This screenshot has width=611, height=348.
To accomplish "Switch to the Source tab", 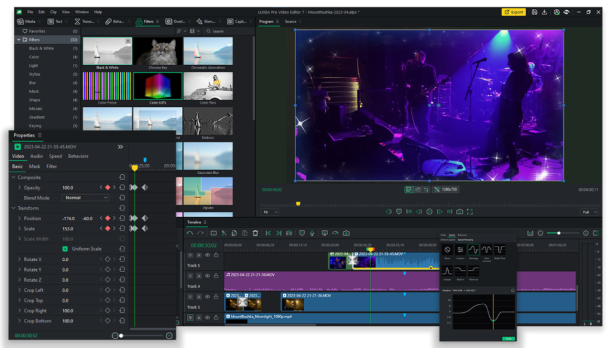I will click(291, 21).
